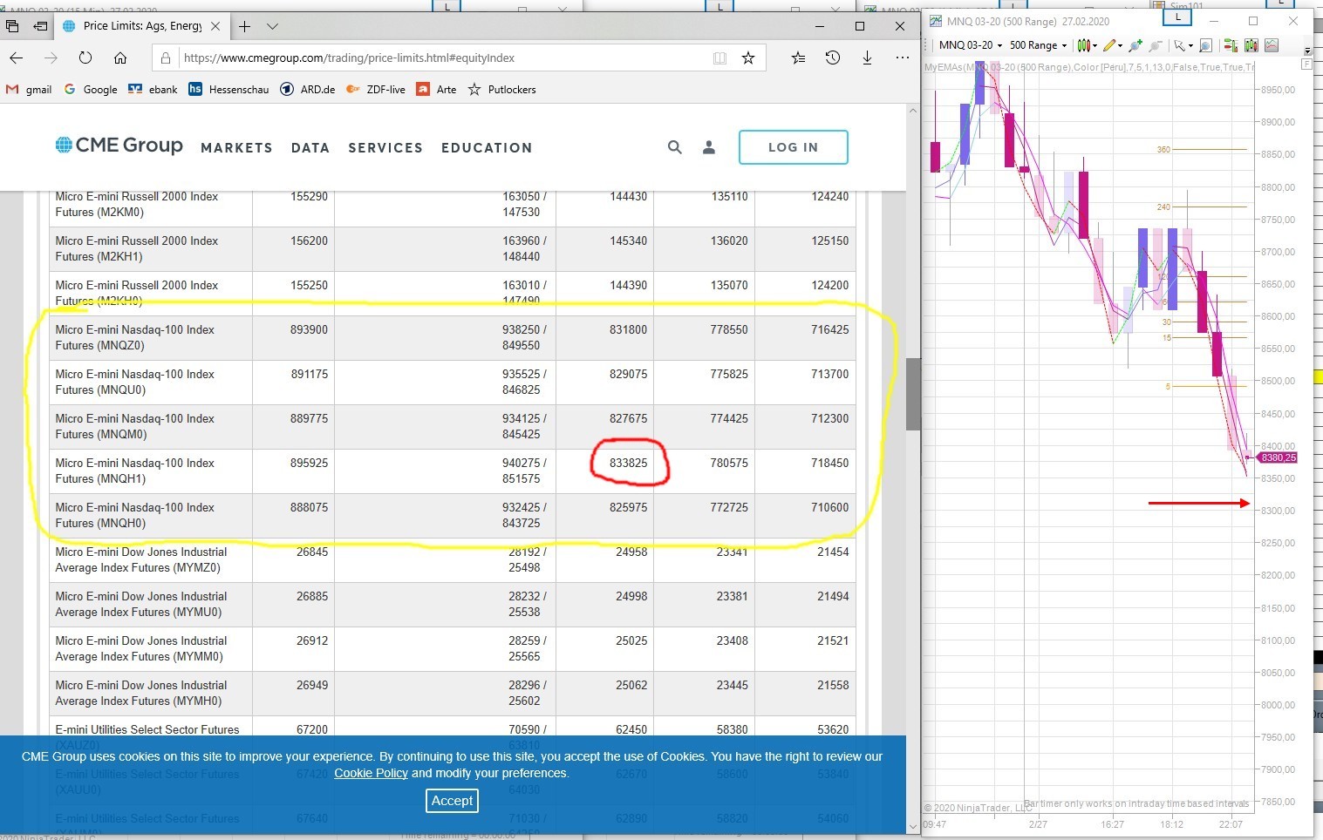Click the Micro E-mini Russell 2000 (M2KM0) label

(137, 204)
